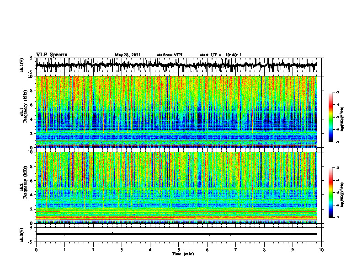Click time axis tick label '8'
Viewport: 362px width, 280px height.
click(264, 250)
